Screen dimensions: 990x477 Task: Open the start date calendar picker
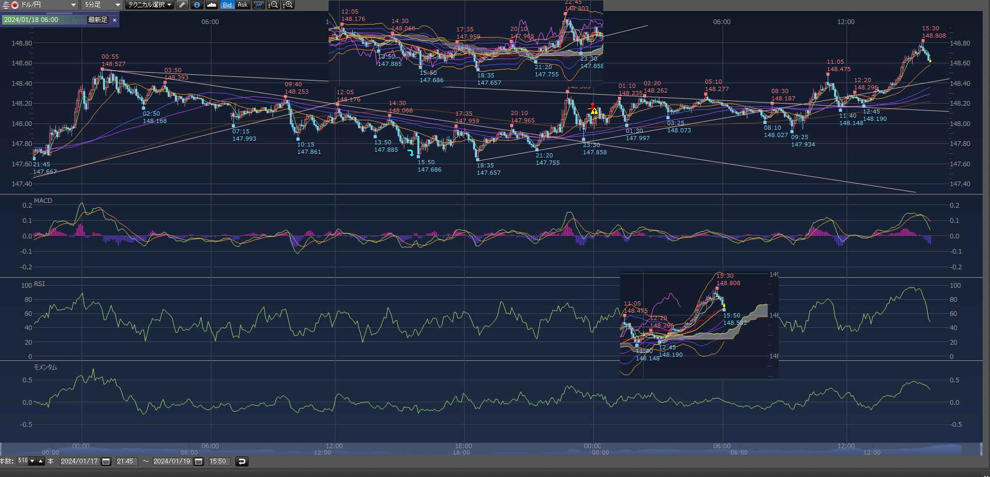106,461
